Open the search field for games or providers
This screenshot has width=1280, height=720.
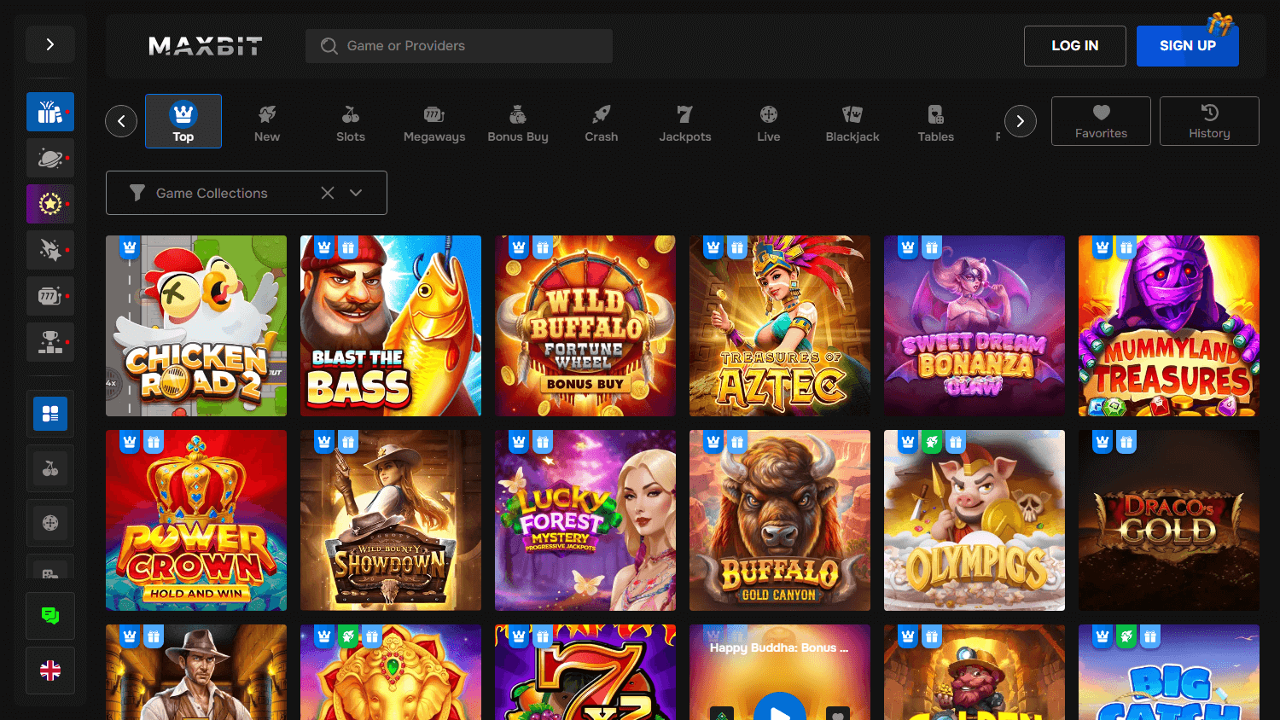click(x=458, y=45)
